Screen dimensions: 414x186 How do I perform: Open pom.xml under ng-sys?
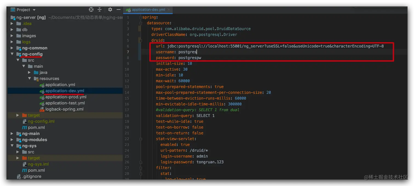[x=36, y=170]
